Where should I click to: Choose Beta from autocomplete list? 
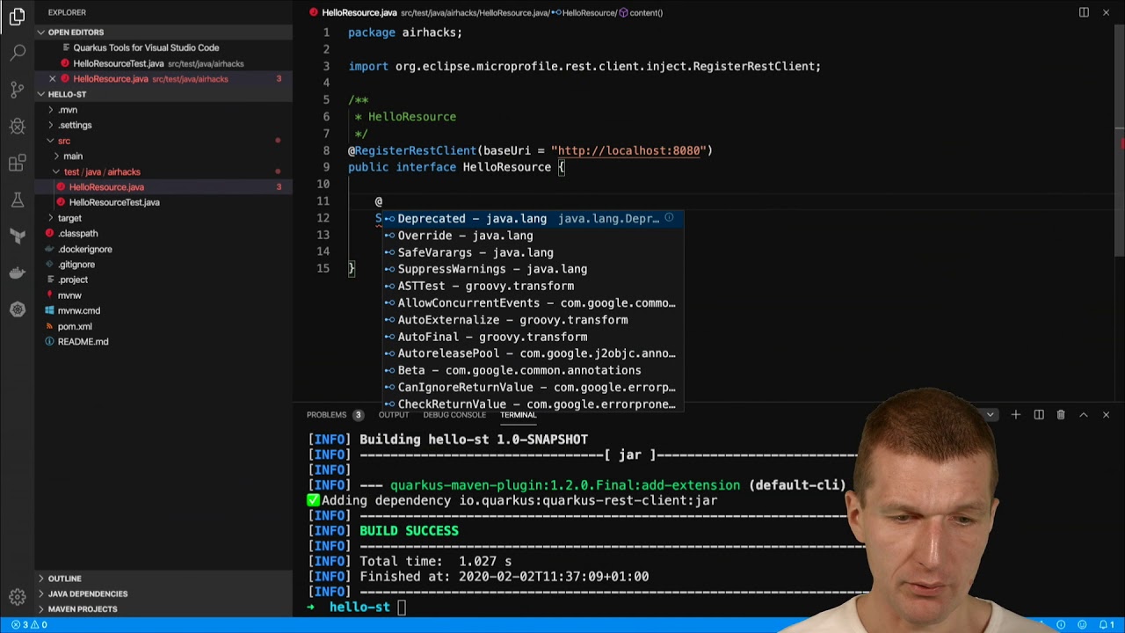(533, 370)
